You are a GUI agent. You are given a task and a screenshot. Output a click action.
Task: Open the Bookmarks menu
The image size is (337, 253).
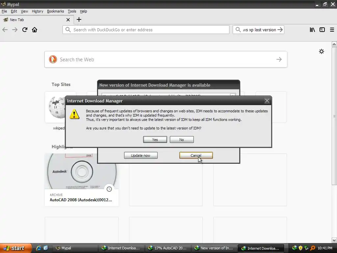pyautogui.click(x=55, y=11)
